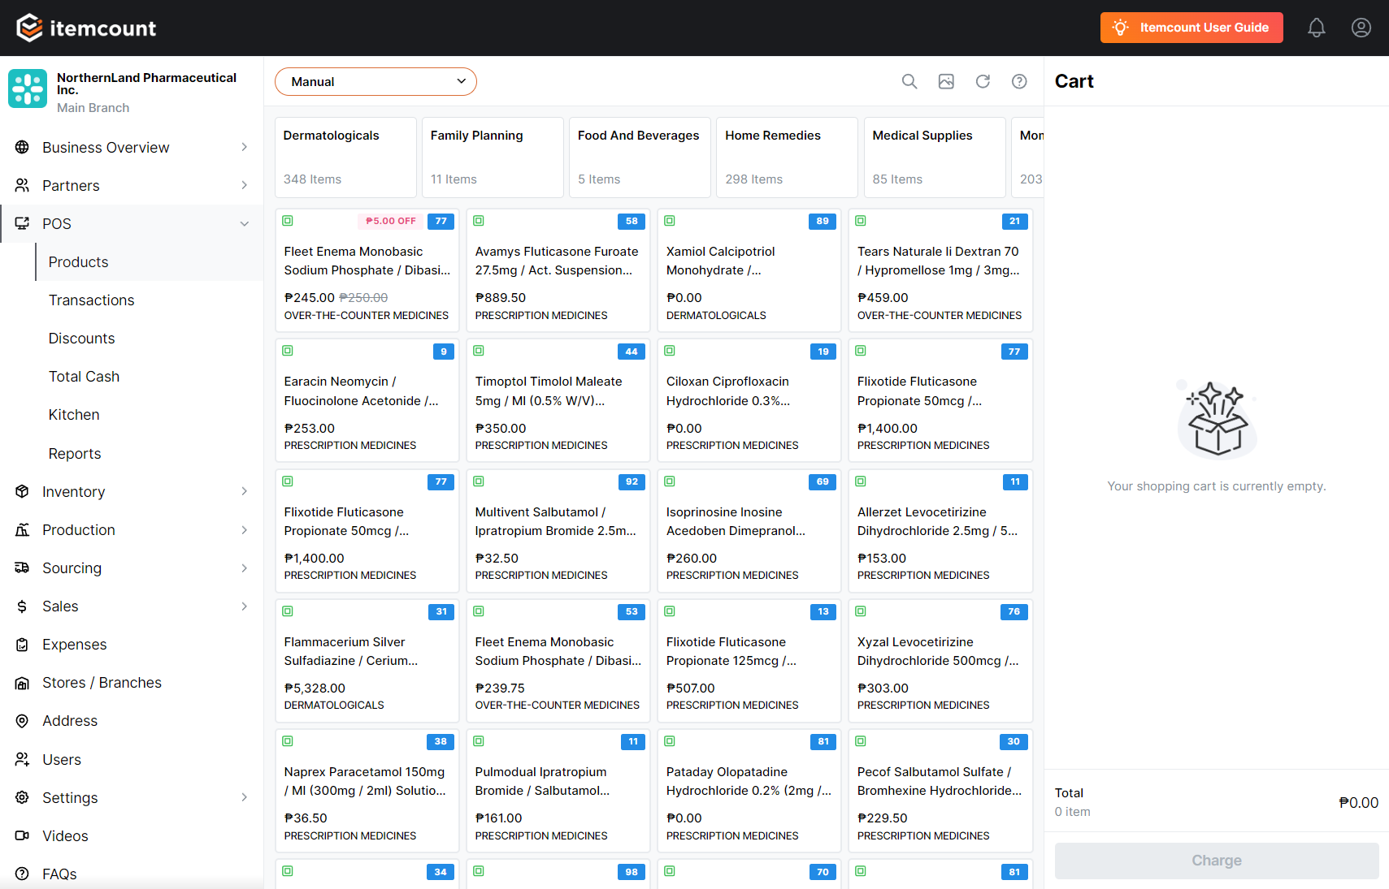Click the green icon on Avamys Fluticasone card
The height and width of the screenshot is (889, 1389).
pos(479,221)
